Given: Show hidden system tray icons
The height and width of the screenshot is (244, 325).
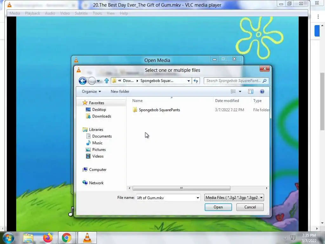Looking at the screenshot, I should click(285, 238).
